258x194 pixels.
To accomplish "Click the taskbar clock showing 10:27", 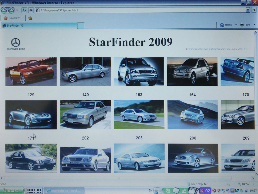I will coord(253,191).
